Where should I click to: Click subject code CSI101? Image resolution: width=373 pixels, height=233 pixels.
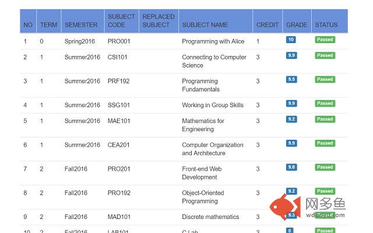117,57
